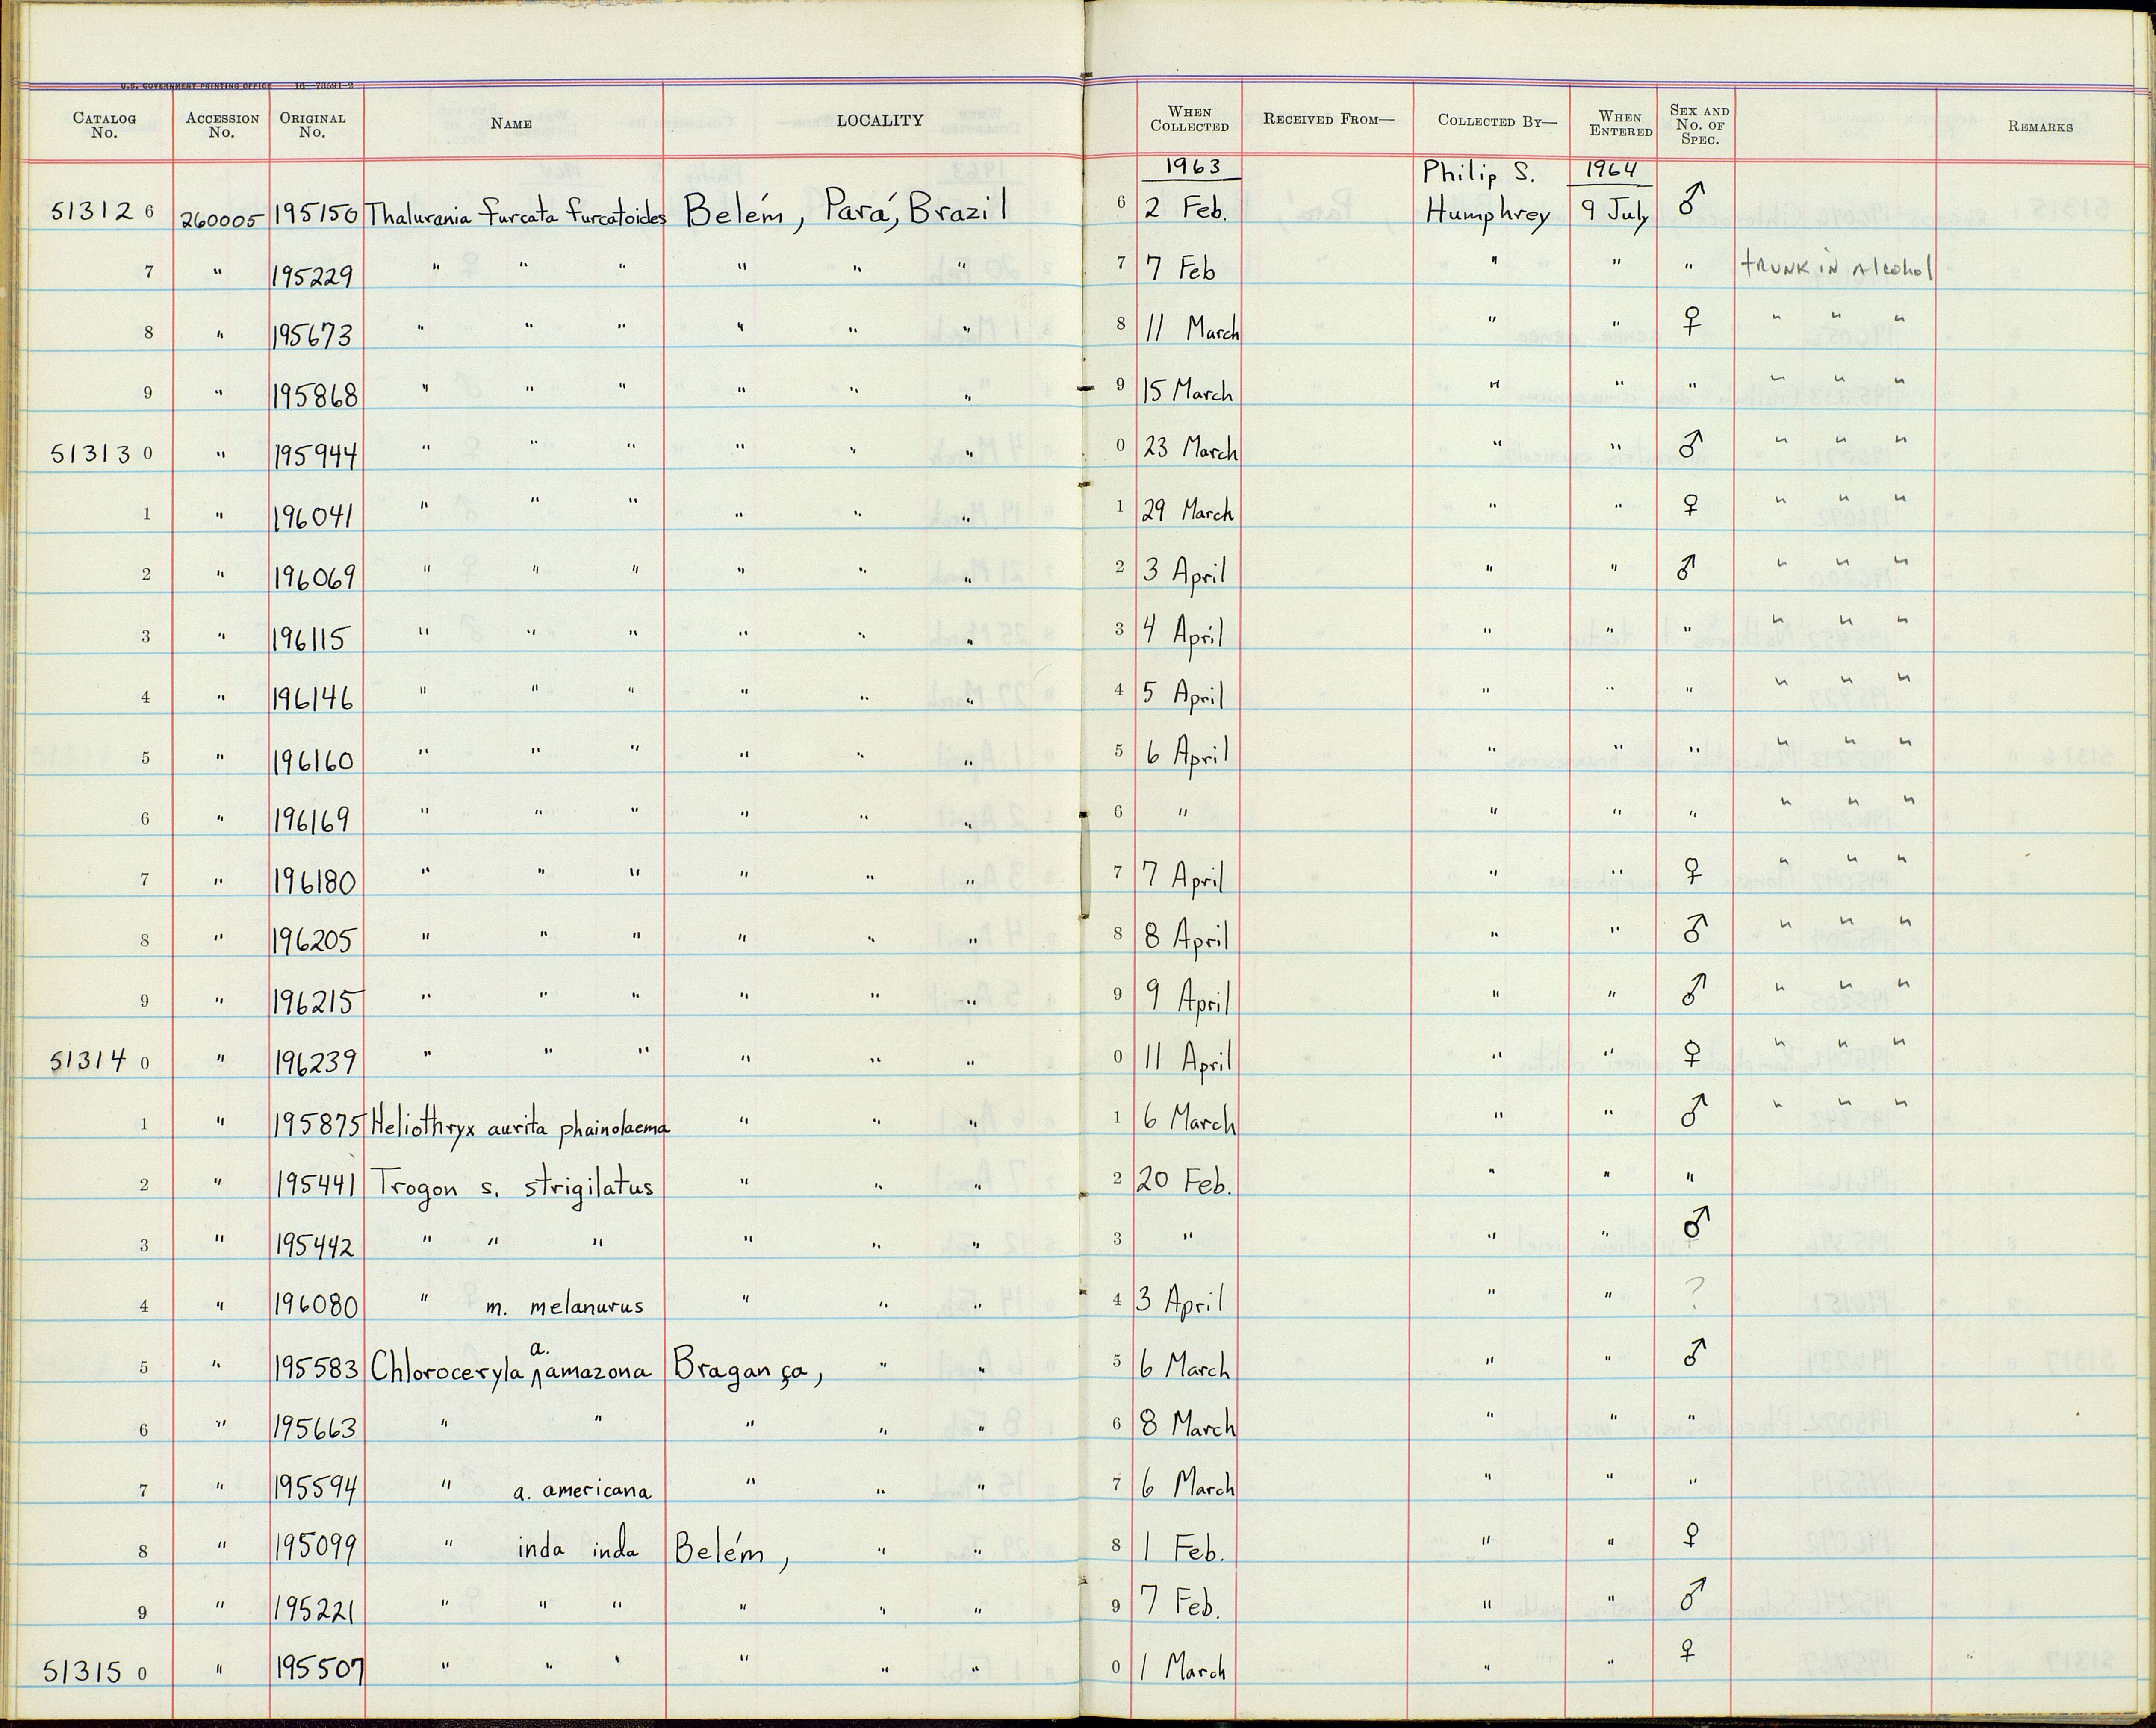Click the "Accession No." column header
Image resolution: width=2156 pixels, height=1728 pixels.
(221, 125)
